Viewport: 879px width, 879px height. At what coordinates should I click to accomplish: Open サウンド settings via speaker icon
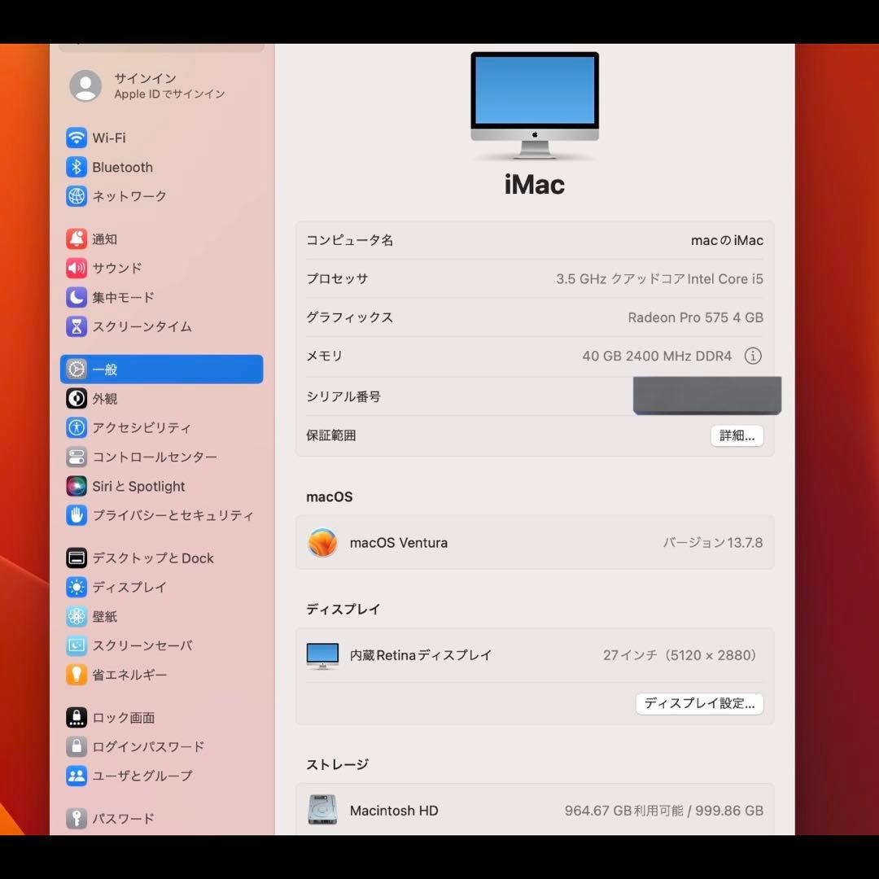click(76, 268)
